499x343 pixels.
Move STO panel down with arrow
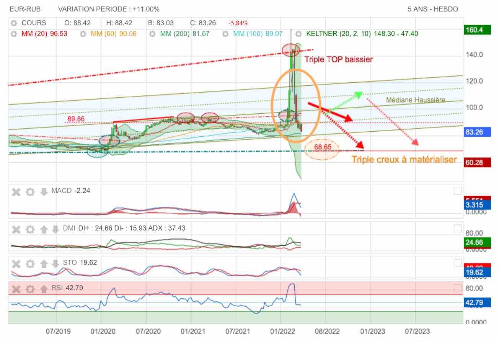tap(55, 263)
